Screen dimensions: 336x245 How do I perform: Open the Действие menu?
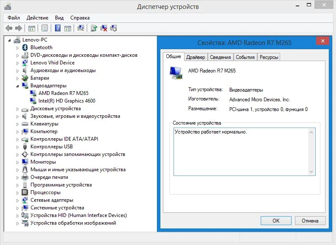pyautogui.click(x=38, y=18)
